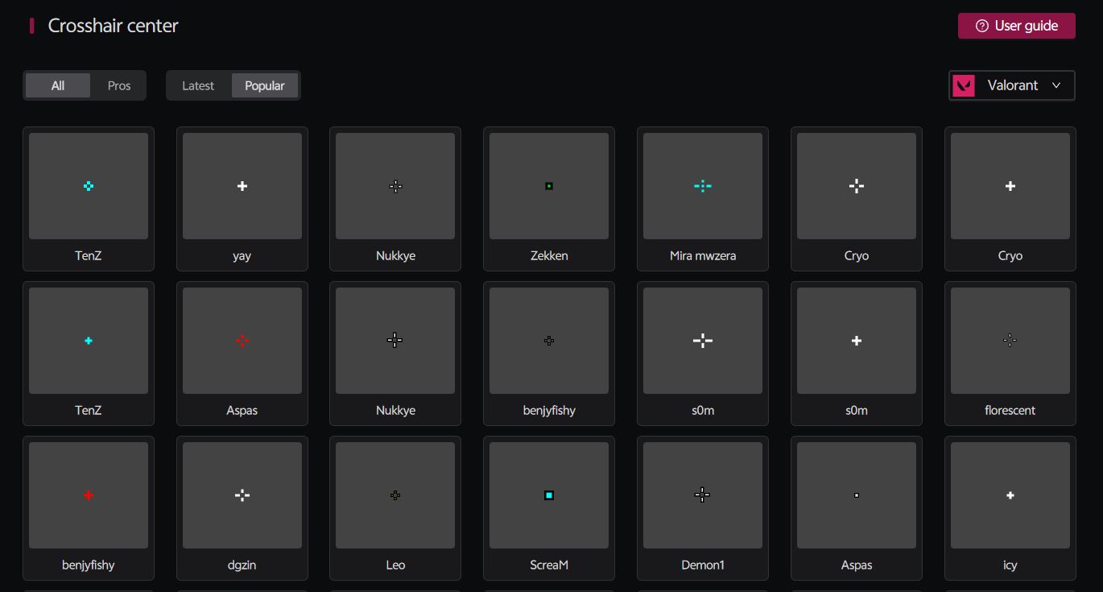Click the yay crosshair name label

(242, 256)
